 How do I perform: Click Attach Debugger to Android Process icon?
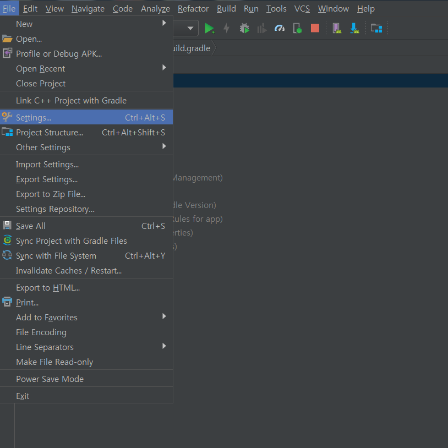point(297,28)
